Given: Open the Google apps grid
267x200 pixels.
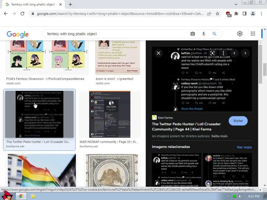Looking at the screenshot, I should (x=253, y=34).
